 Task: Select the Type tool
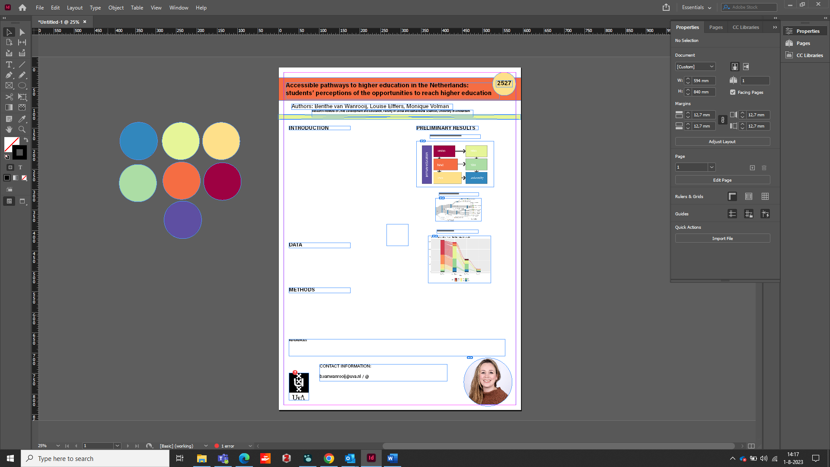[x=9, y=64]
